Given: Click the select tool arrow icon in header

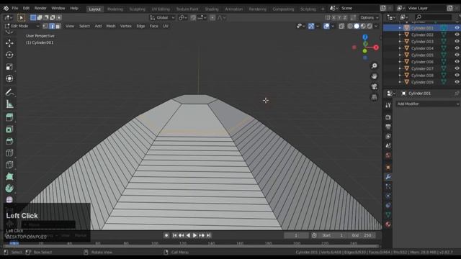Looking at the screenshot, I should [x=21, y=18].
